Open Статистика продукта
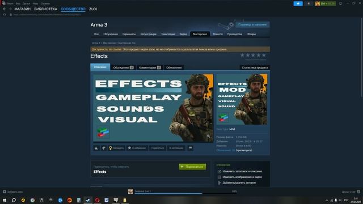This screenshot has width=363, height=204. [x=255, y=67]
